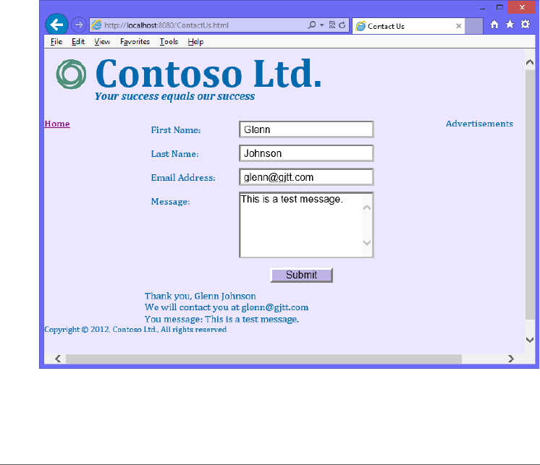Click the Message box scroll down arrow
Viewport: 540px width, 465px height.
[x=367, y=242]
